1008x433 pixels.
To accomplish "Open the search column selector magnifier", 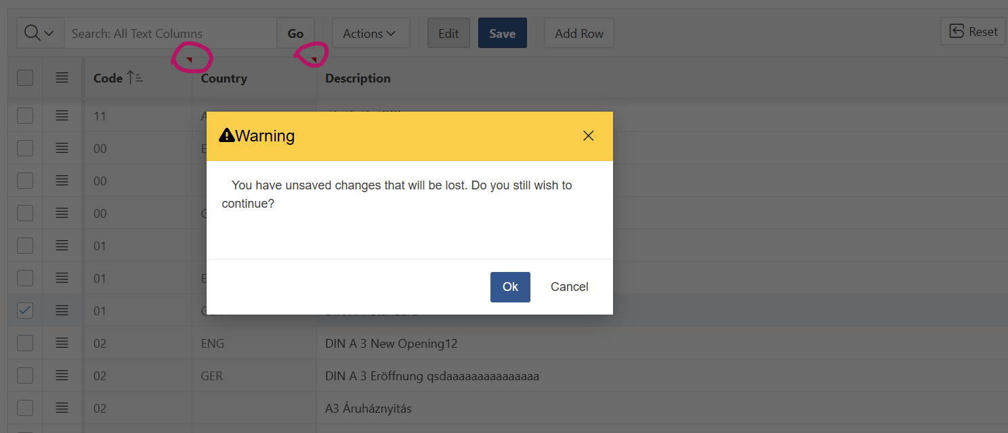I will coord(40,33).
